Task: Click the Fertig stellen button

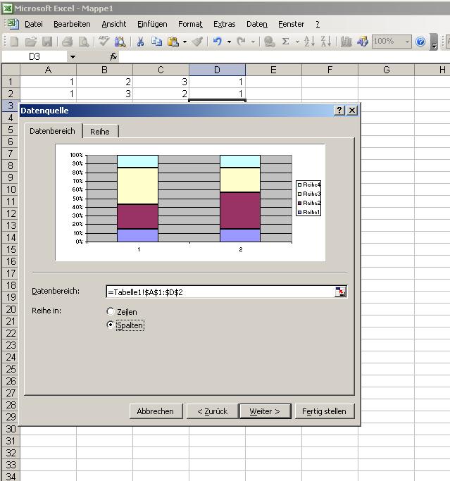Action: (x=324, y=411)
